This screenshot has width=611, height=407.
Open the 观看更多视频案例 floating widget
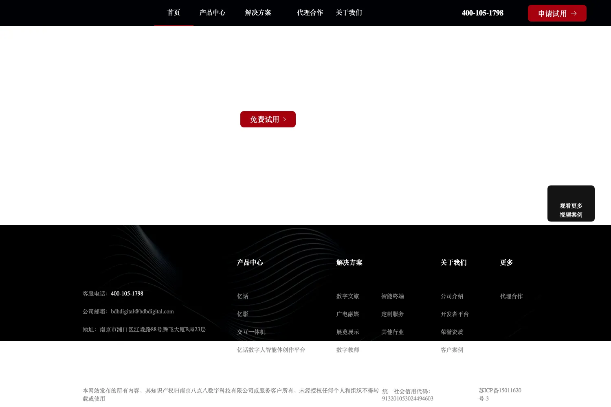(x=571, y=203)
